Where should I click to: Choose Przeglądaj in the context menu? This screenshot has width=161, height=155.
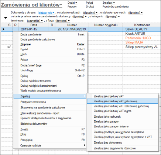point(51,140)
